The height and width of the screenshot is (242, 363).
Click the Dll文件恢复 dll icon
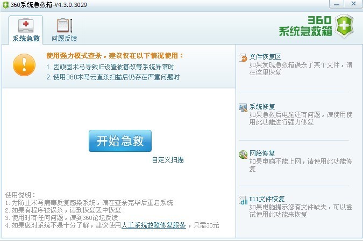243,200
